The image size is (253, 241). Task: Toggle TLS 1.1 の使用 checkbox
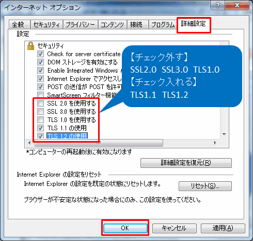pyautogui.click(x=40, y=128)
